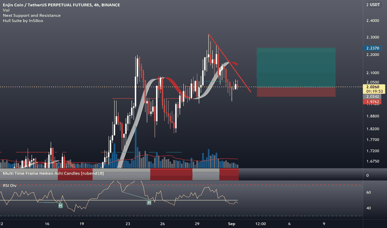Click the 2.3000 price axis label
387x228 pixels.
click(x=373, y=37)
